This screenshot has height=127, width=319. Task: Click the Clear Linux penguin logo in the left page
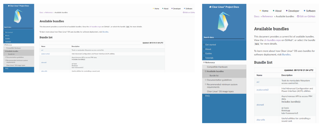[19, 16]
